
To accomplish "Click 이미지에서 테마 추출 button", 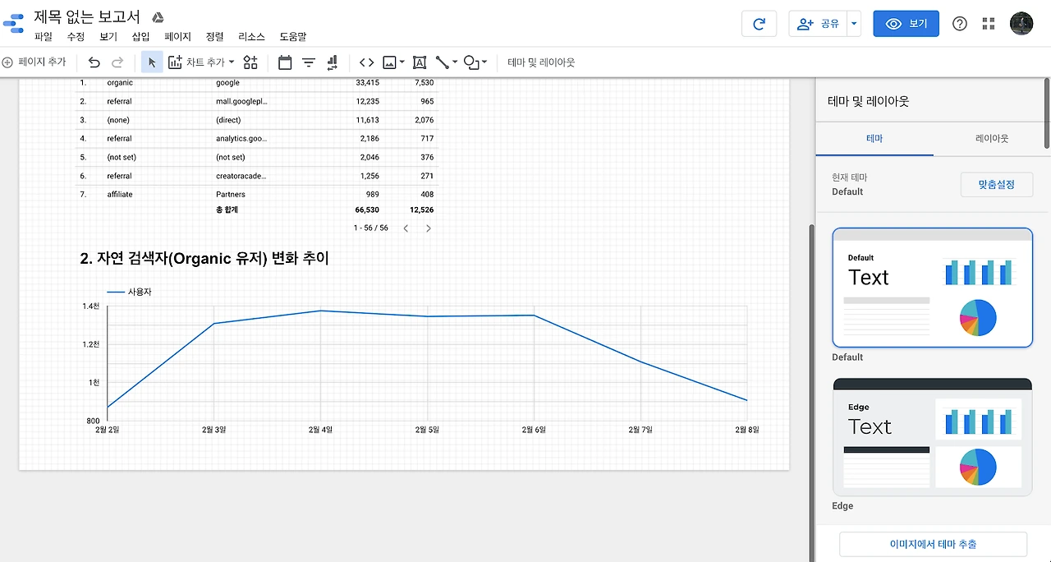I will 933,544.
